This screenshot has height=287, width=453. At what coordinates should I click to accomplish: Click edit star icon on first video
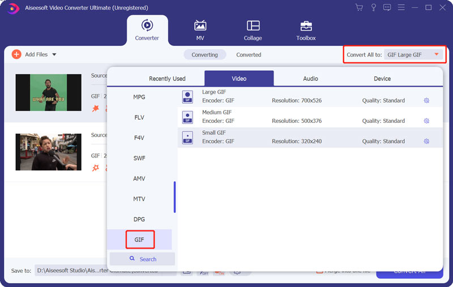tap(96, 108)
